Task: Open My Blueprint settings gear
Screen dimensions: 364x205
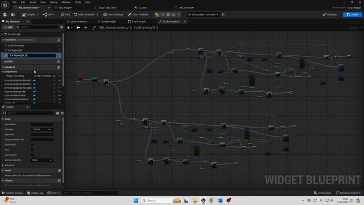Action: coord(61,27)
